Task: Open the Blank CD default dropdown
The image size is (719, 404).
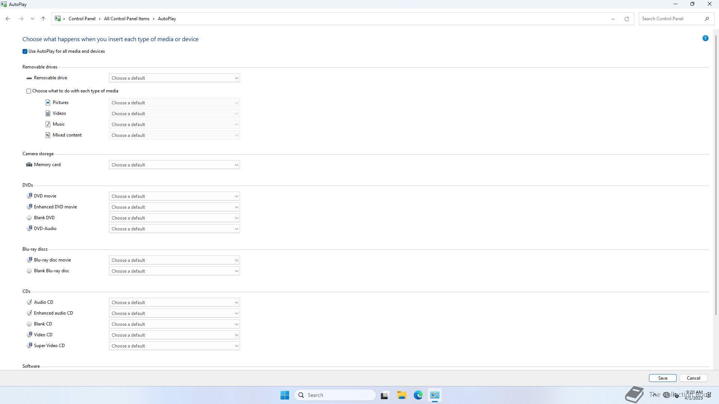Action: point(174,324)
